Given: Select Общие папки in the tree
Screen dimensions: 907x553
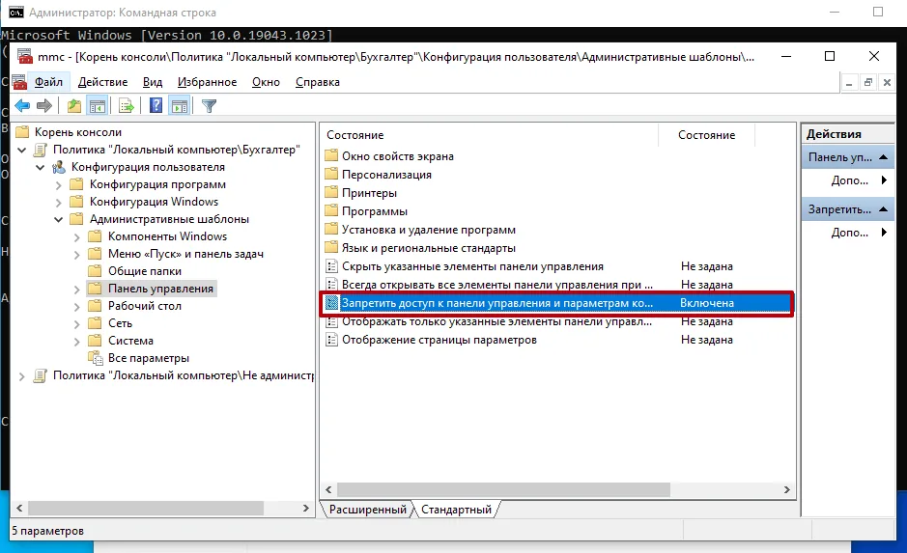Looking at the screenshot, I should point(145,271).
